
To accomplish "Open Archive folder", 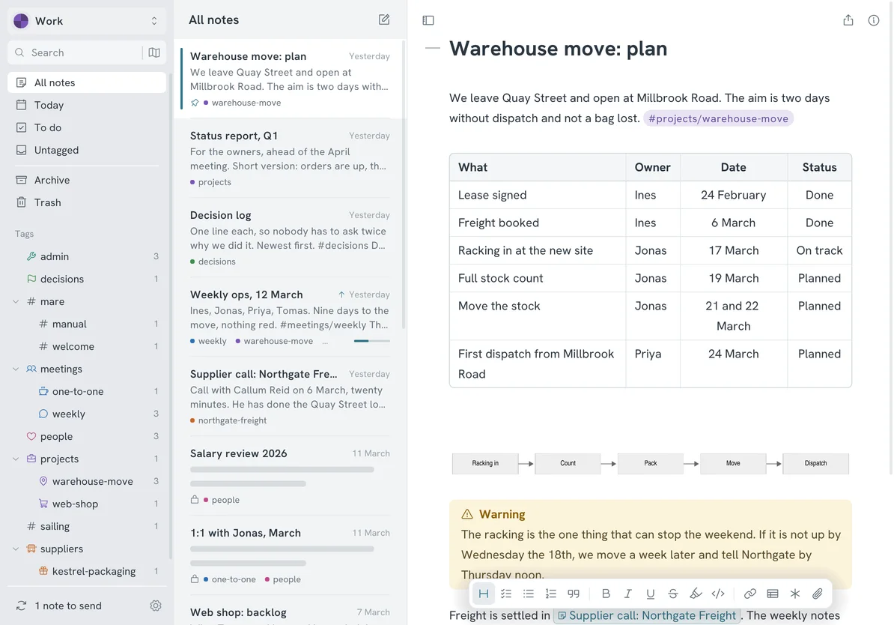I will click(x=87, y=180).
